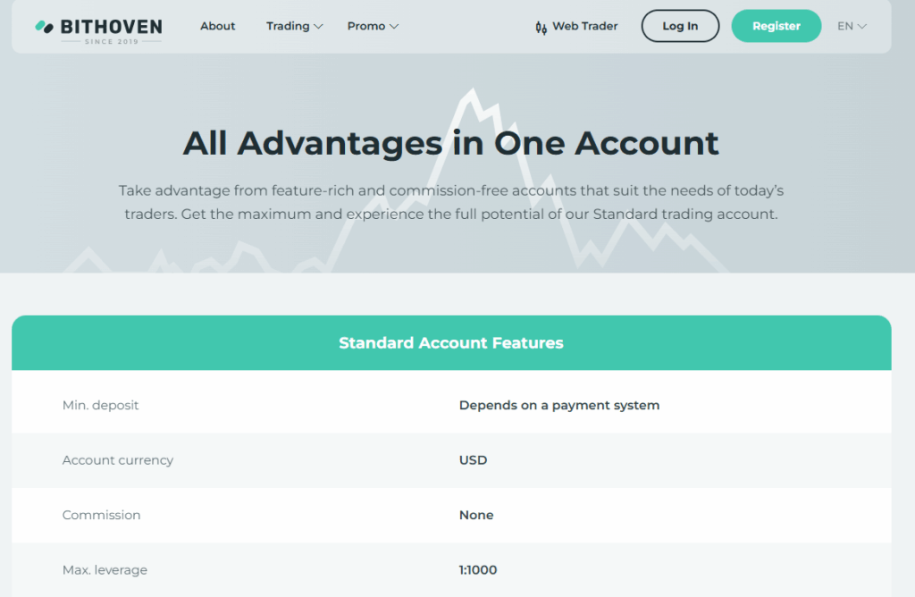Screen dimensions: 915x597
Task: Click the 'Commission' label
Action: point(102,515)
